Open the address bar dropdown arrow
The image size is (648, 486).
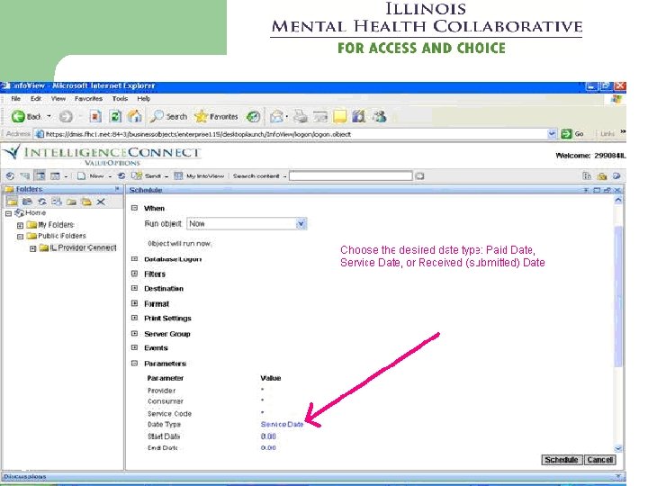point(552,134)
